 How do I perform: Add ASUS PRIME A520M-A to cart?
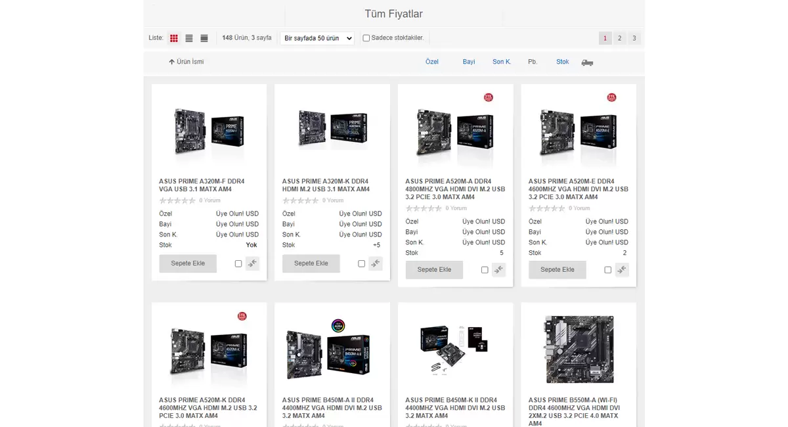click(x=434, y=270)
